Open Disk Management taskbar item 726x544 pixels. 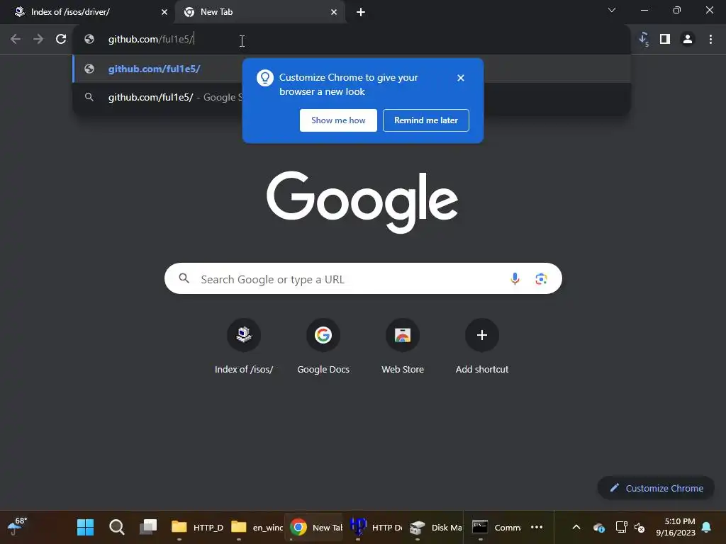pyautogui.click(x=435, y=527)
